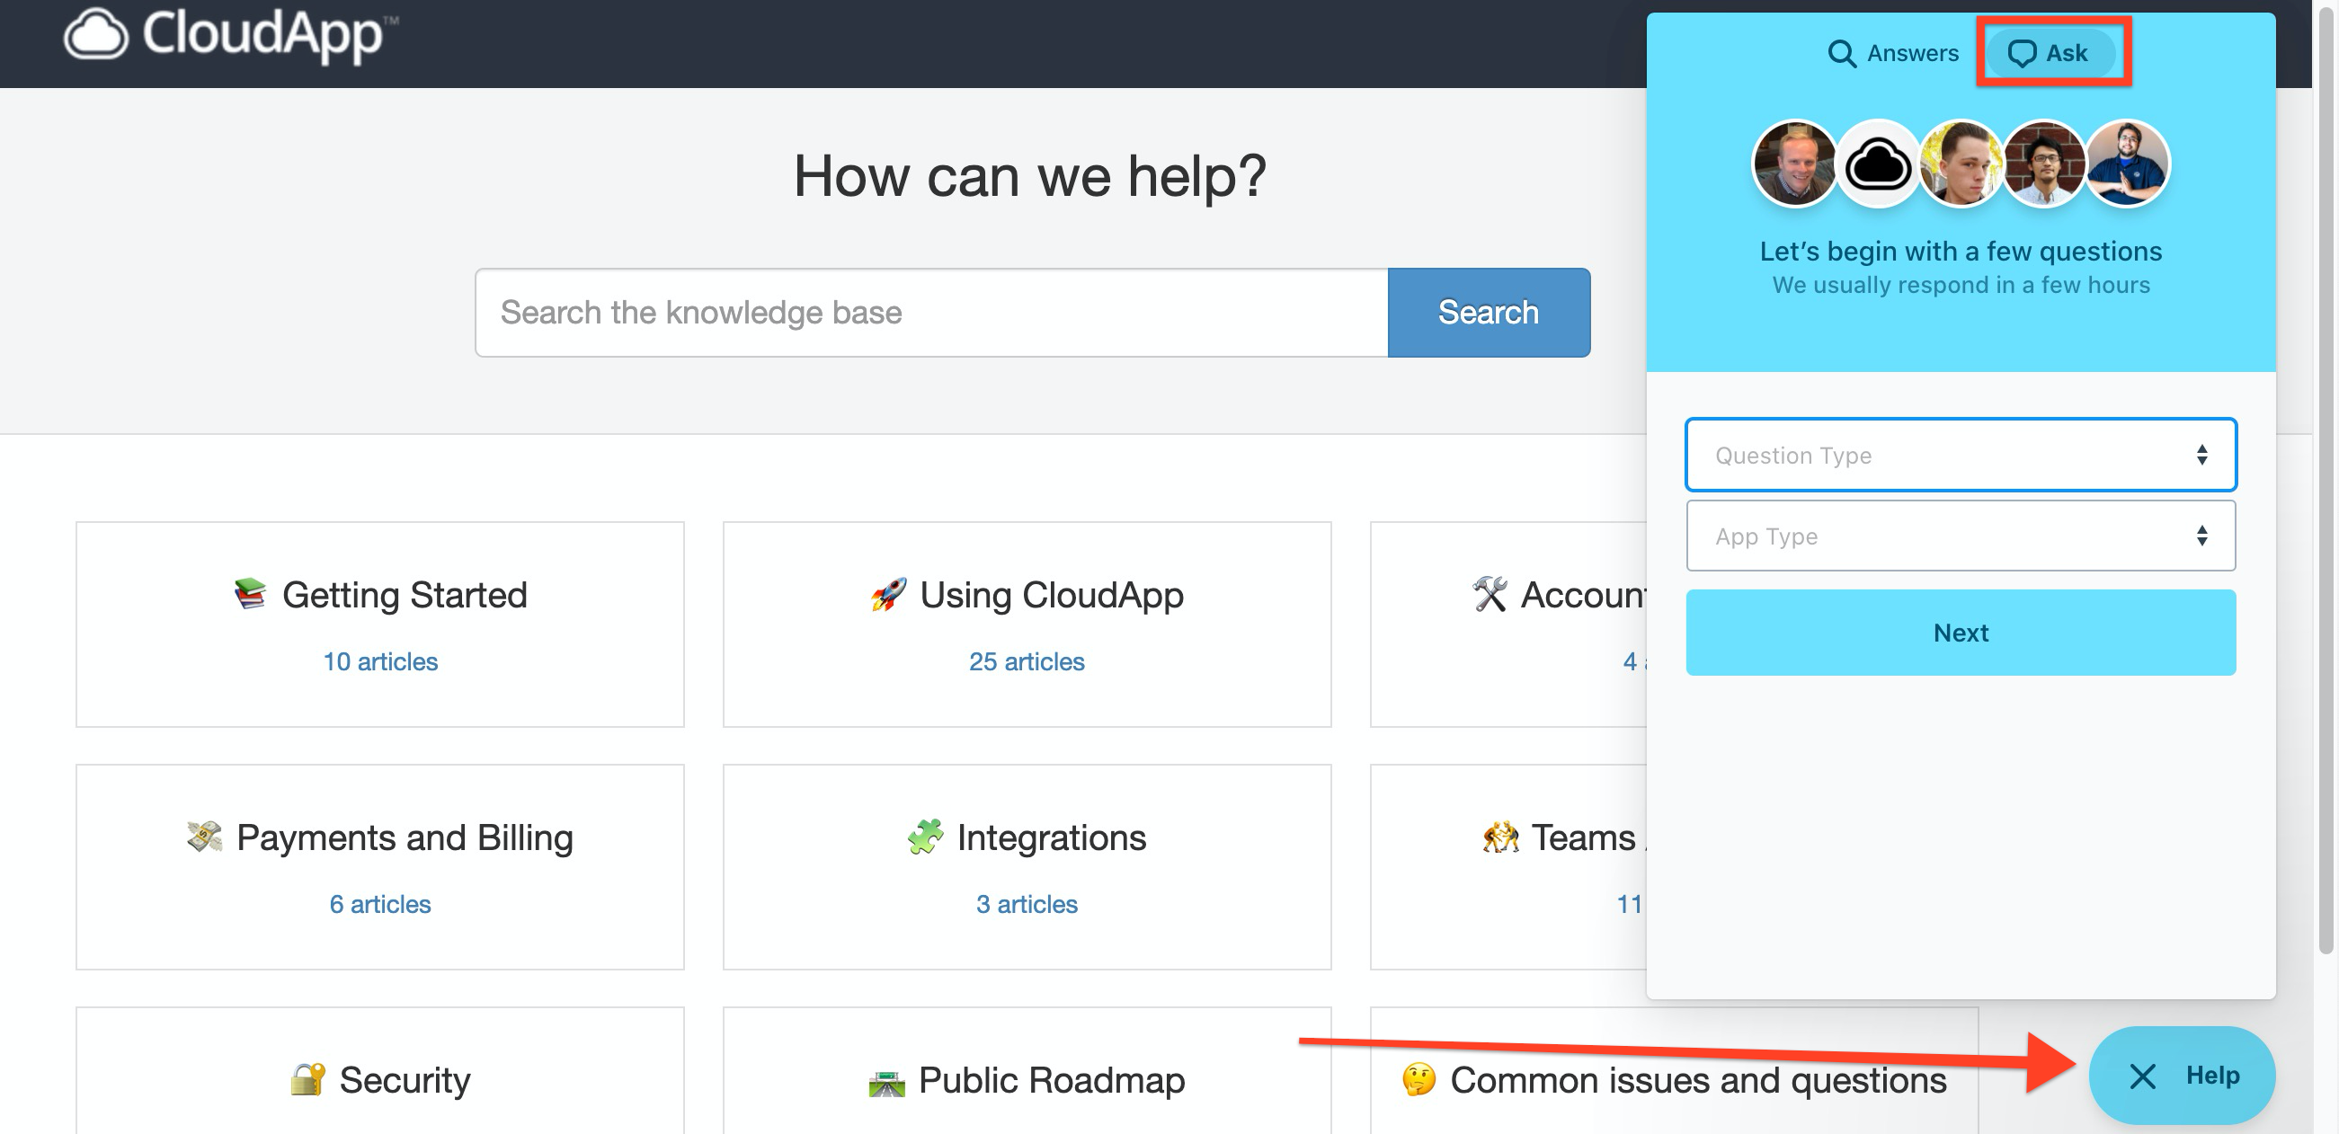
Task: Open the 25 articles link
Action: [1026, 661]
